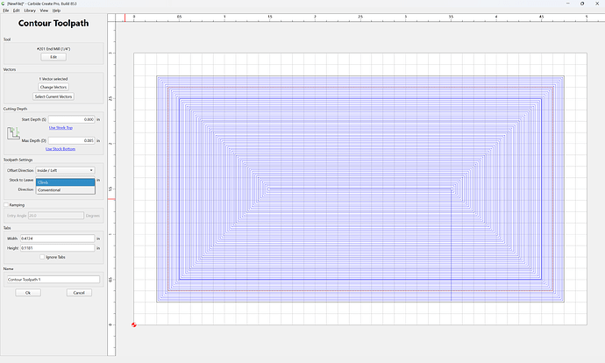605x363 pixels.
Task: Confirm the toolpath with Ok
Action: point(28,293)
